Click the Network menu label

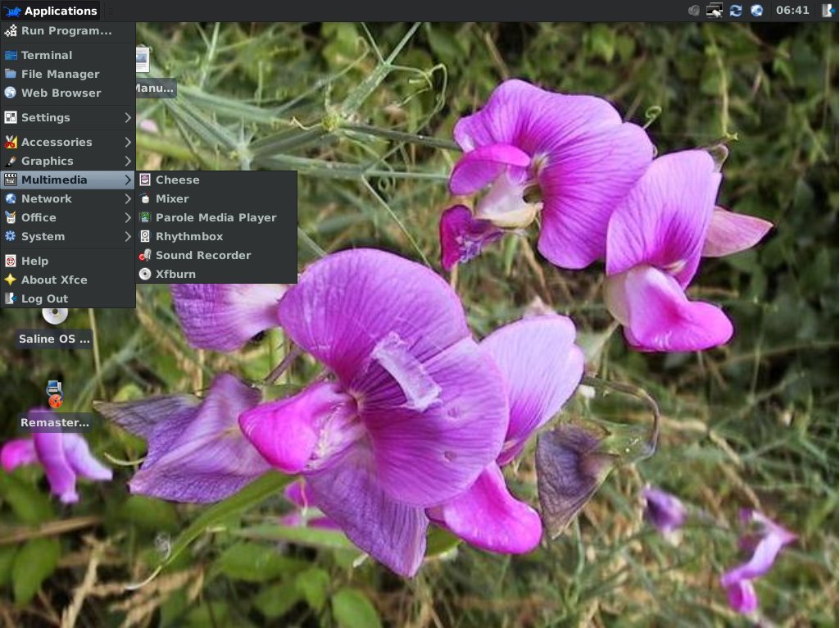47,198
